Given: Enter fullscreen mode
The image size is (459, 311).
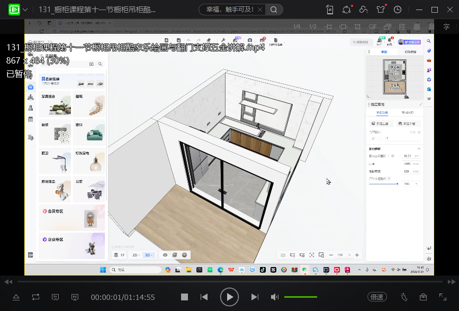Looking at the screenshot, I should tap(443, 297).
